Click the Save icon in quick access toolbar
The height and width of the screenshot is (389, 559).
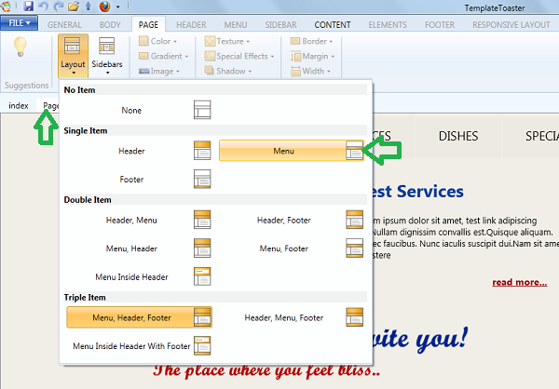point(30,7)
